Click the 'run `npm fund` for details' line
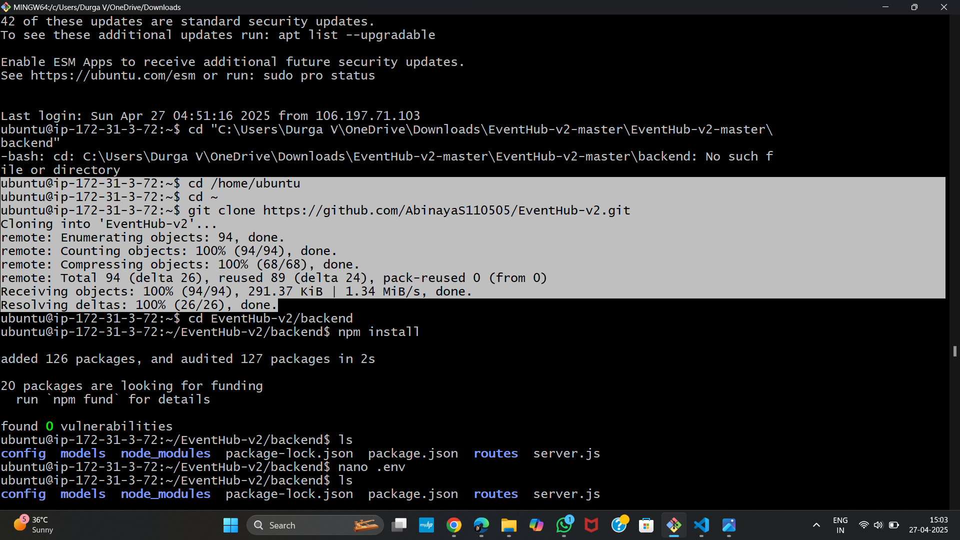Viewport: 960px width, 540px height. [x=113, y=399]
